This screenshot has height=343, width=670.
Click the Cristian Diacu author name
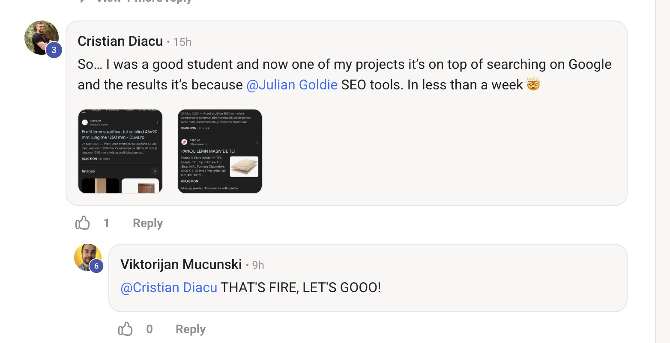pos(120,41)
